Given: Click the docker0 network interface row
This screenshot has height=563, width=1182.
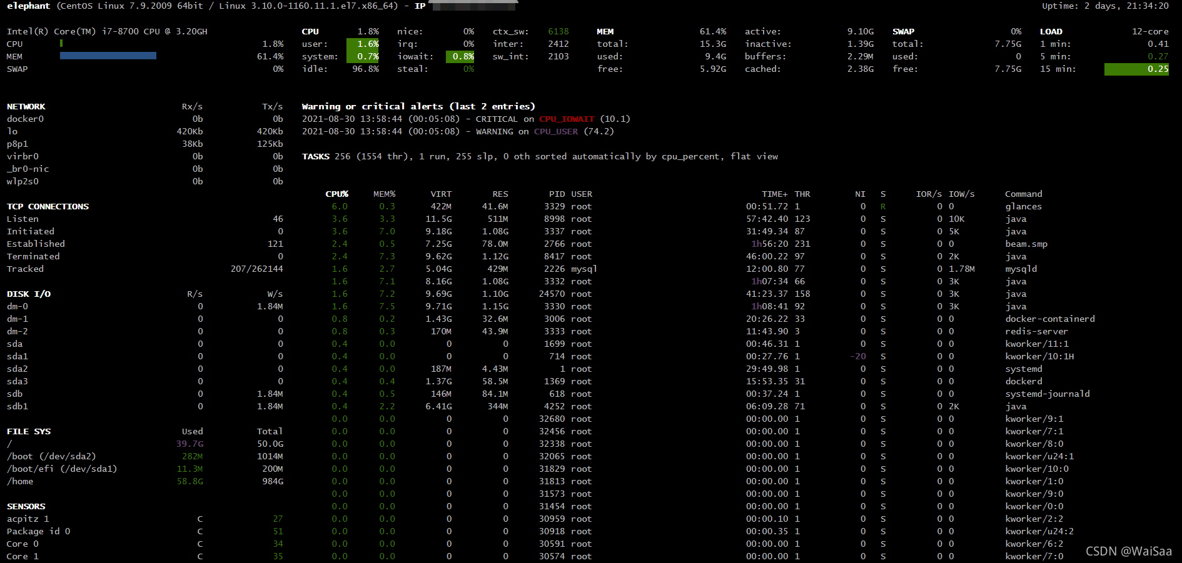Looking at the screenshot, I should (145, 119).
